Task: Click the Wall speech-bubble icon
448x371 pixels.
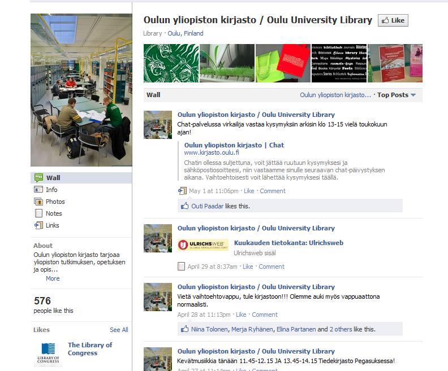Action: (38, 178)
